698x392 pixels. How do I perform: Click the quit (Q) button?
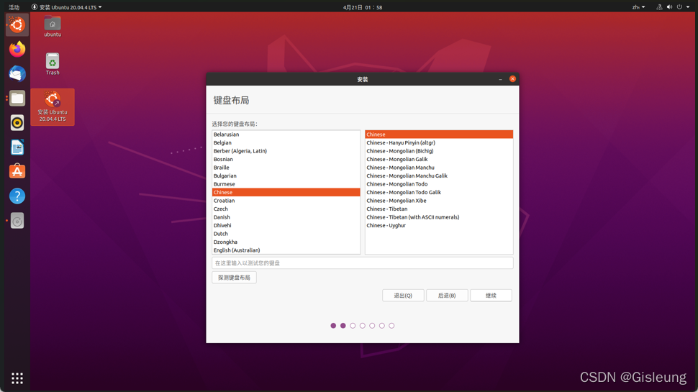point(403,296)
